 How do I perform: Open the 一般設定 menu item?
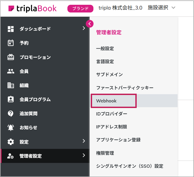105,49
